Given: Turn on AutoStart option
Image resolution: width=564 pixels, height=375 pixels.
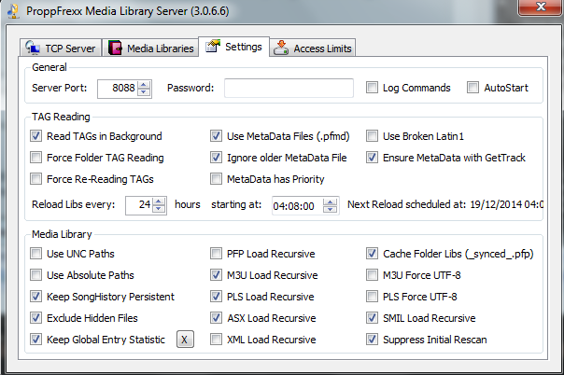Looking at the screenshot, I should coord(472,89).
